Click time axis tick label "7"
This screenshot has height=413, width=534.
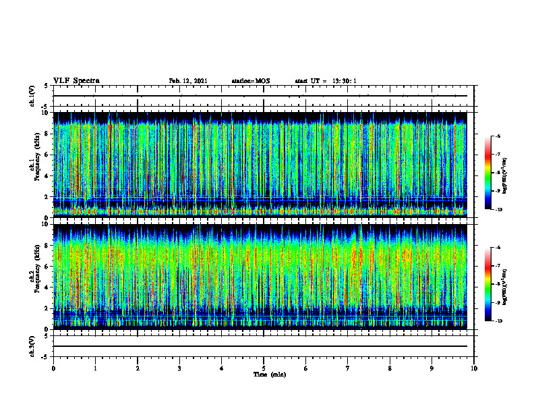[x=348, y=368]
